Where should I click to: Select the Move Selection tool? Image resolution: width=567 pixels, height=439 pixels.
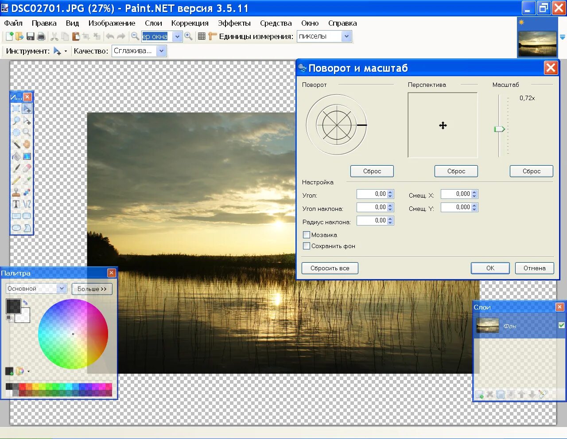[27, 120]
